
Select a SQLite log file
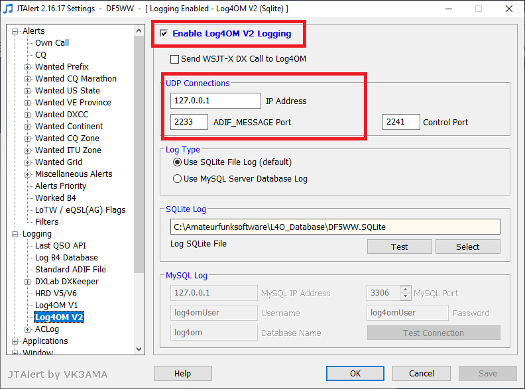(x=468, y=247)
